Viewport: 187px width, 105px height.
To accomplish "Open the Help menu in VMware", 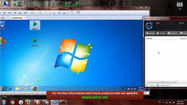I will [25, 13].
